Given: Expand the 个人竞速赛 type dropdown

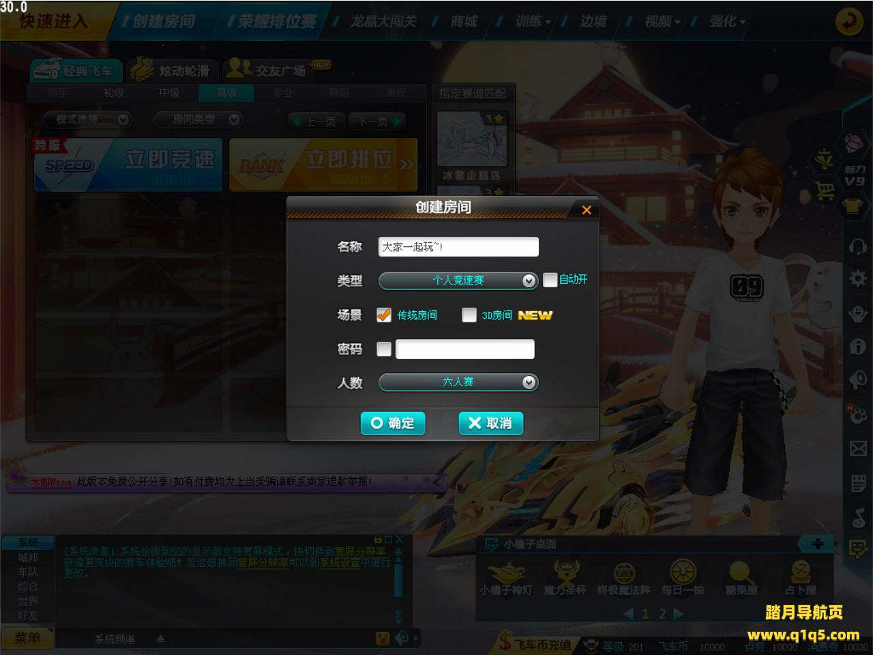Looking at the screenshot, I should pos(458,280).
